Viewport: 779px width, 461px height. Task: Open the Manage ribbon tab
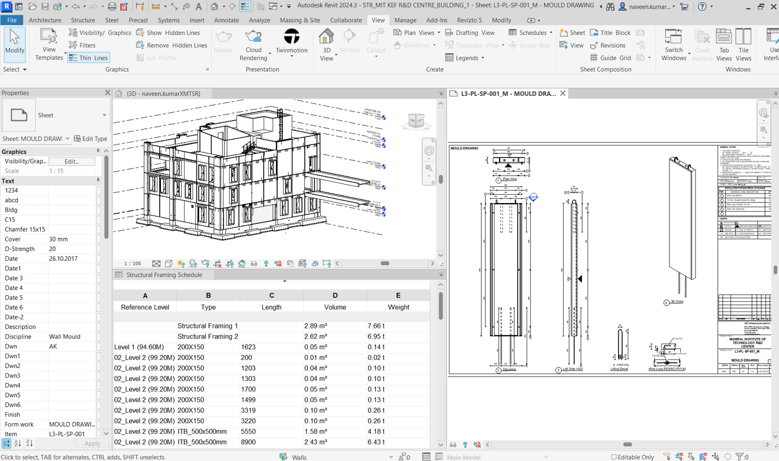pyautogui.click(x=405, y=20)
